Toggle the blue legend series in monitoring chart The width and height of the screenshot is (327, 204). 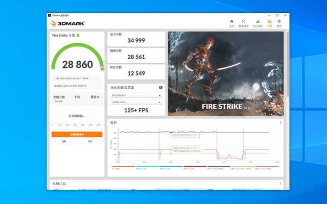click(171, 167)
